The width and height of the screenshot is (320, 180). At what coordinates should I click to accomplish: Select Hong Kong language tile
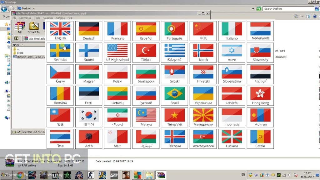(260, 96)
